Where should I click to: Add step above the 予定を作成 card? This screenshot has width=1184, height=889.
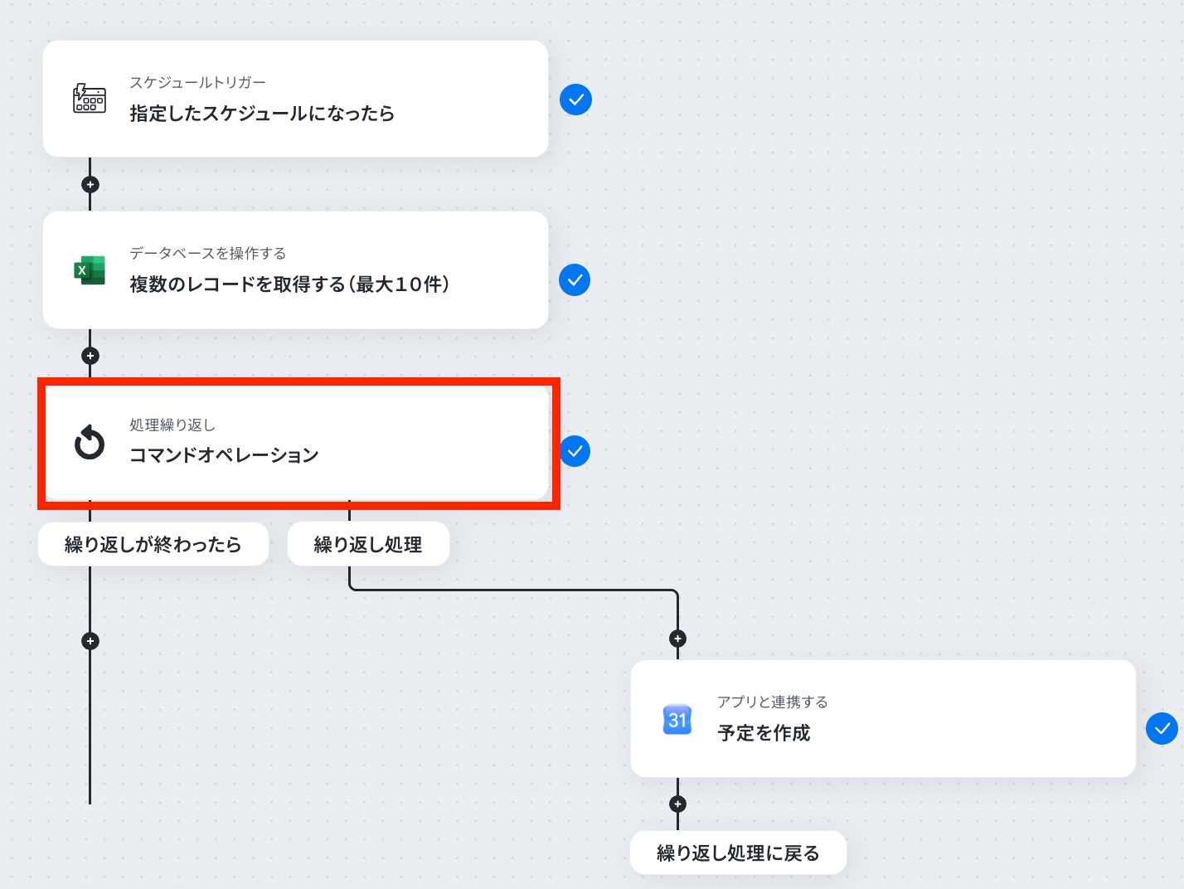[x=678, y=639]
